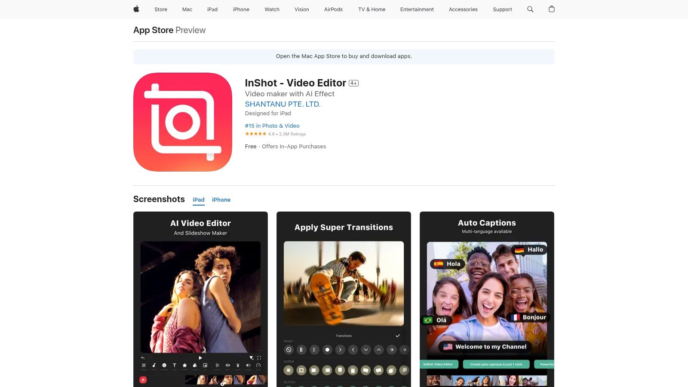The image size is (688, 387).
Task: Click the Apple logo in the navigation bar
Action: click(136, 9)
